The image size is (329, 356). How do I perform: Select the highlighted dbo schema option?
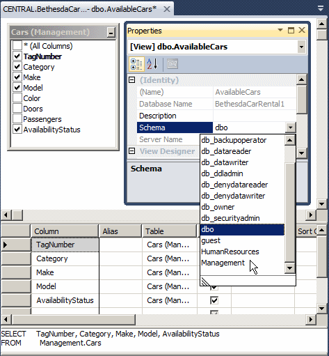[x=242, y=229]
